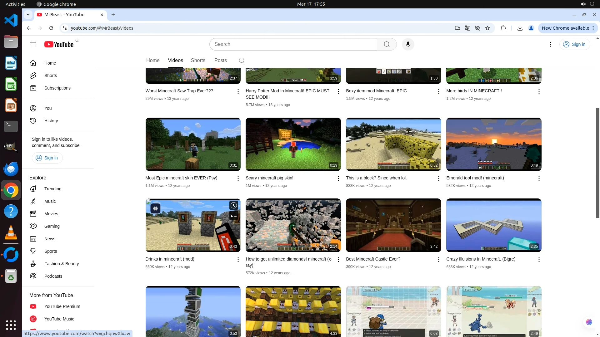600x337 pixels.
Task: Click the channel search magnifier icon
Action: pos(242,61)
